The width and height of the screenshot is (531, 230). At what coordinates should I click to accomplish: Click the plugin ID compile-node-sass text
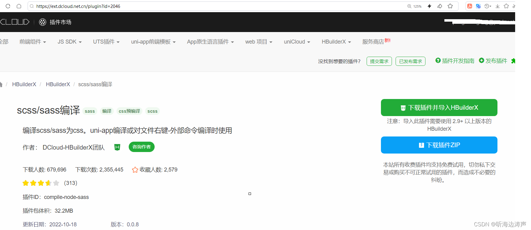[x=66, y=197]
